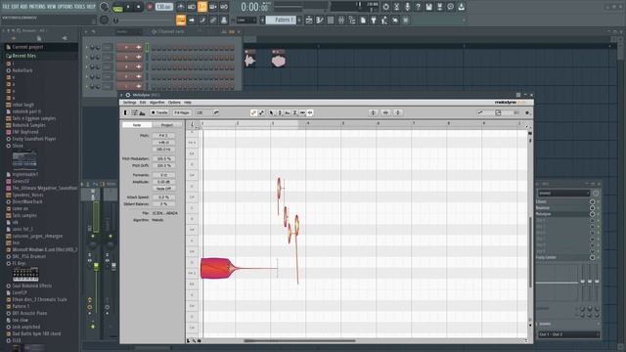Click Melodyne's correct pitch macro icon
Viewport: 626px width, 352px height.
pos(373,113)
